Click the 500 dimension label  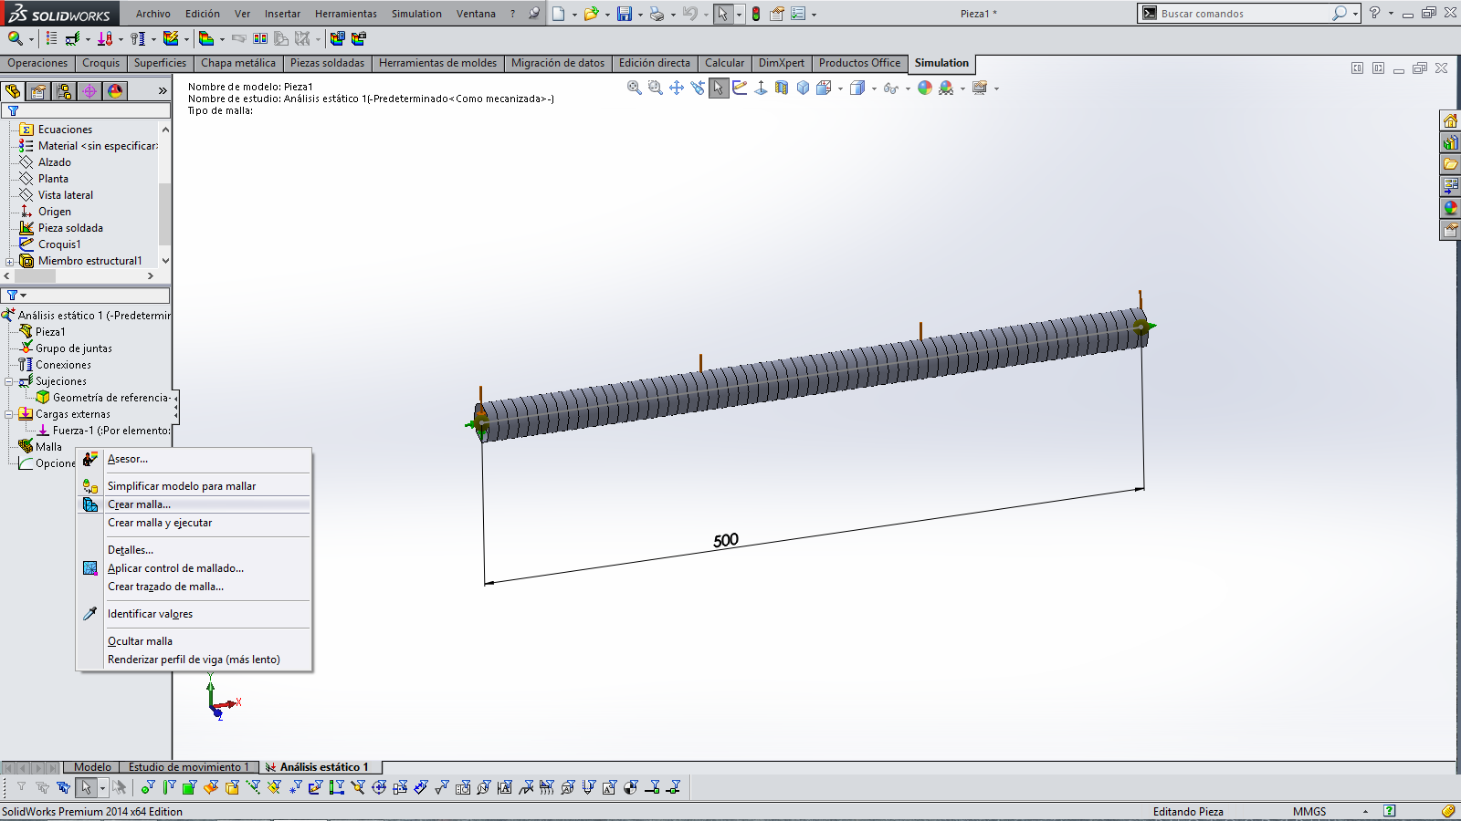[x=726, y=540]
